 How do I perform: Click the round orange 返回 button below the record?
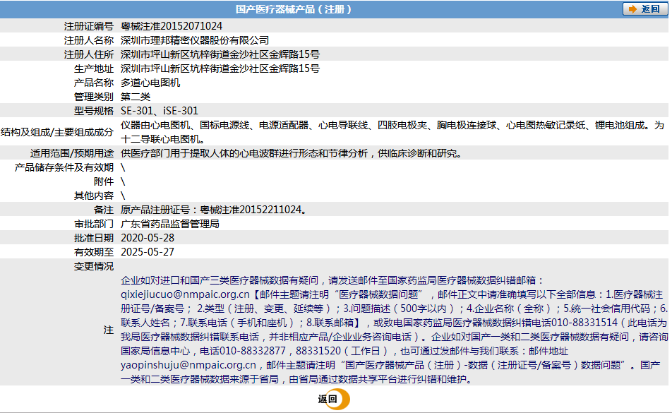pos(334,400)
